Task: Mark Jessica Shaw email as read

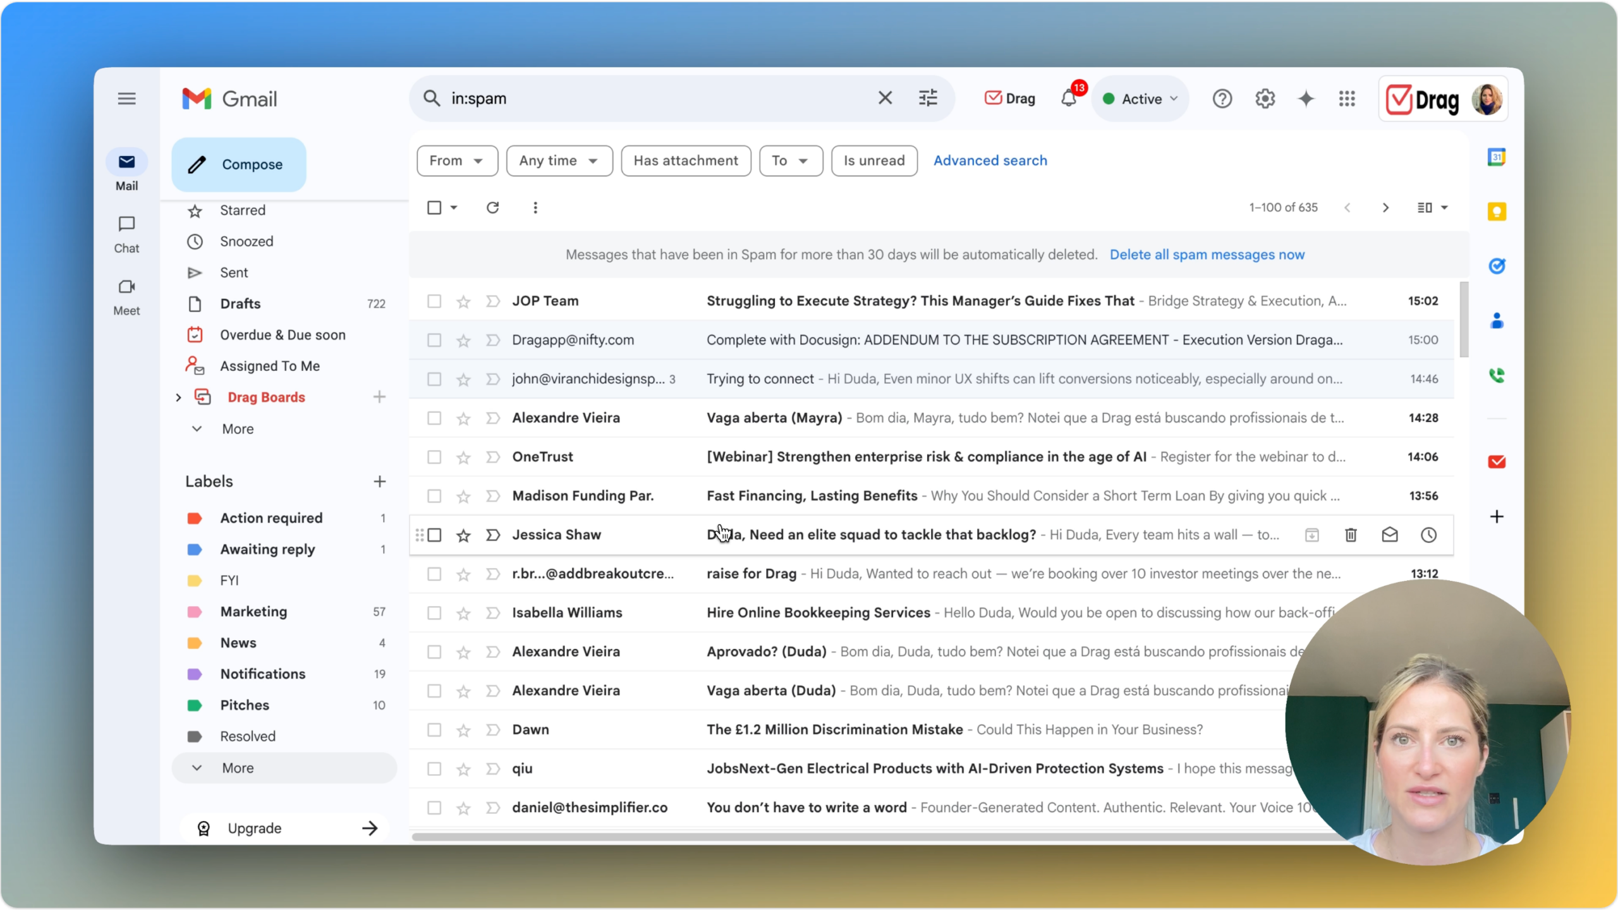Action: 1389,535
